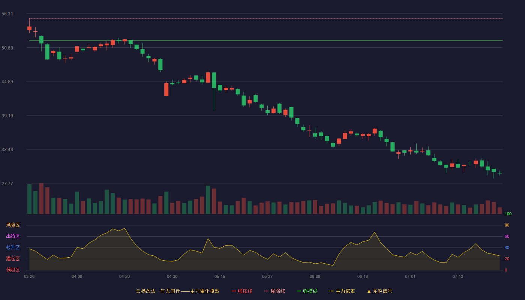The width and height of the screenshot is (525, 300).
Task: Click the 低吸区 zone label
Action: point(13,270)
